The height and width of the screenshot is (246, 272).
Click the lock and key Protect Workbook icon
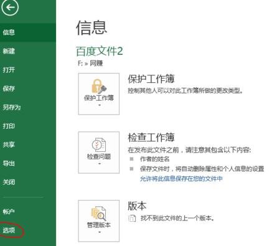pyautogui.click(x=99, y=86)
